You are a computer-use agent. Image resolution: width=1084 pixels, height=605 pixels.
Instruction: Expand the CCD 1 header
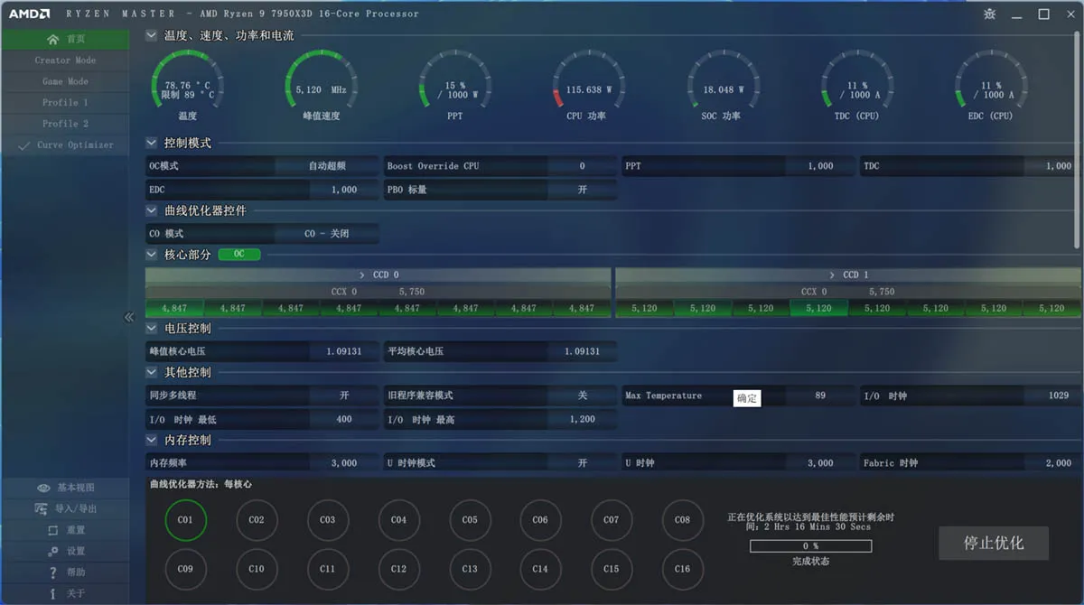(x=848, y=275)
